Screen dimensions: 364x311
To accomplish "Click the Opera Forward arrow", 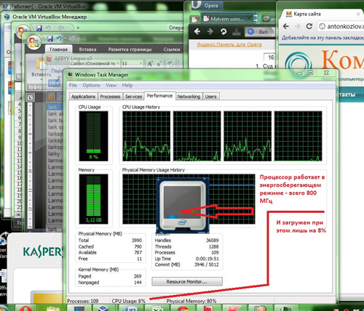I will (210, 31).
